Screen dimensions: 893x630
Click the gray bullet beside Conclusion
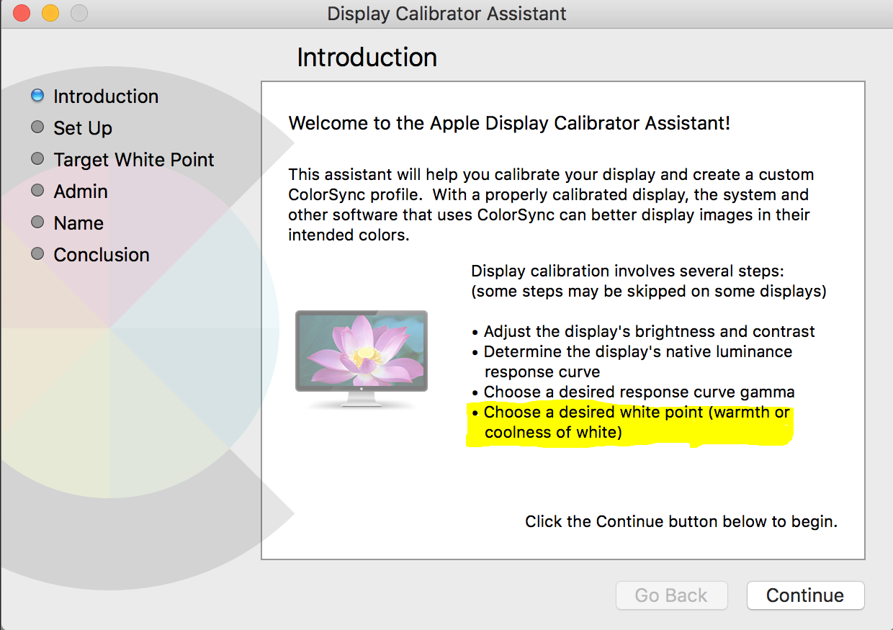(38, 253)
